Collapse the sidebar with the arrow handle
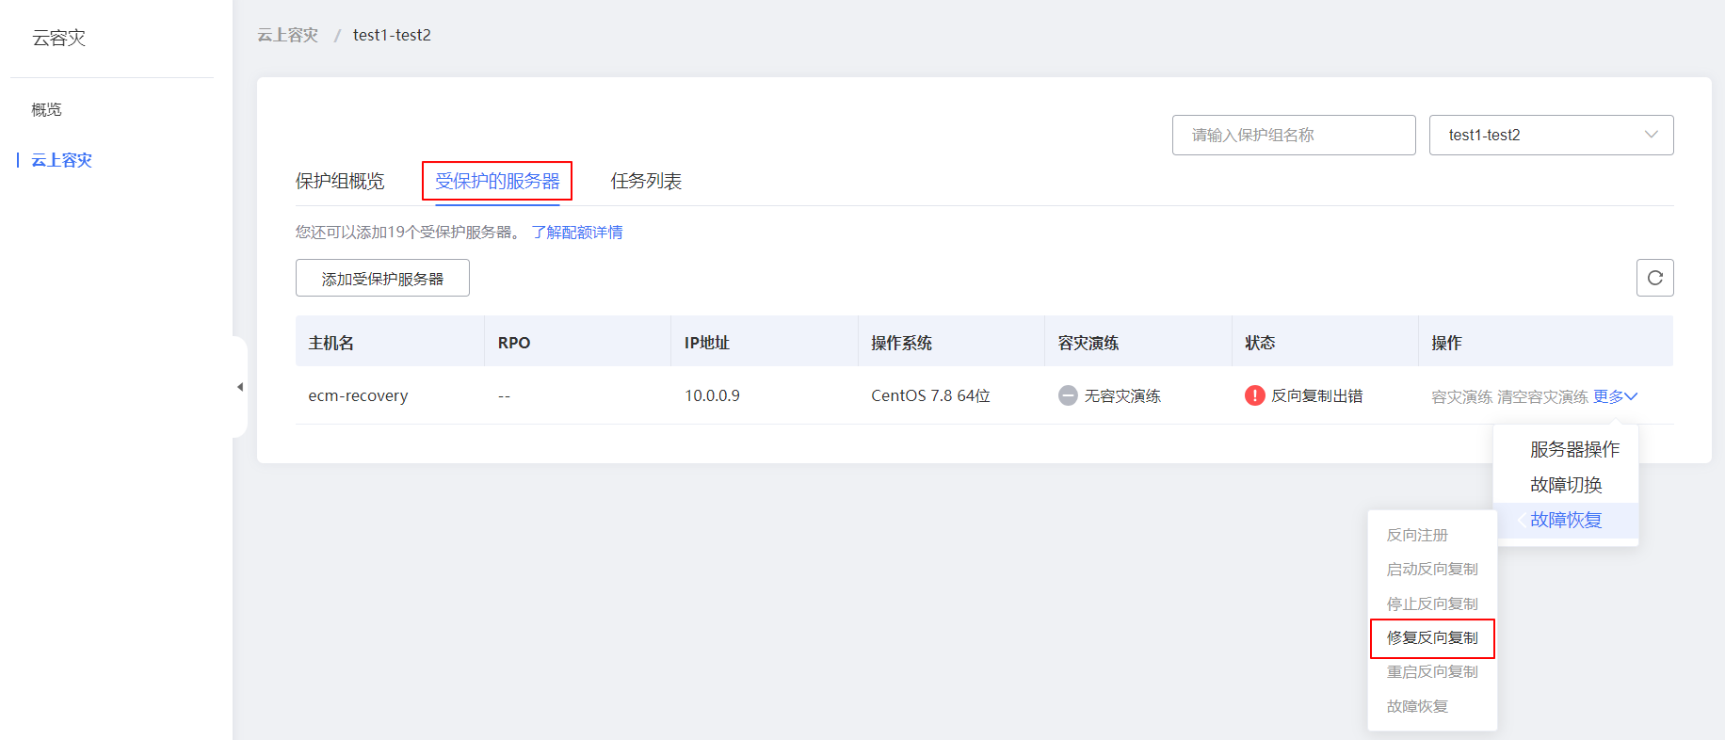 pyautogui.click(x=240, y=387)
